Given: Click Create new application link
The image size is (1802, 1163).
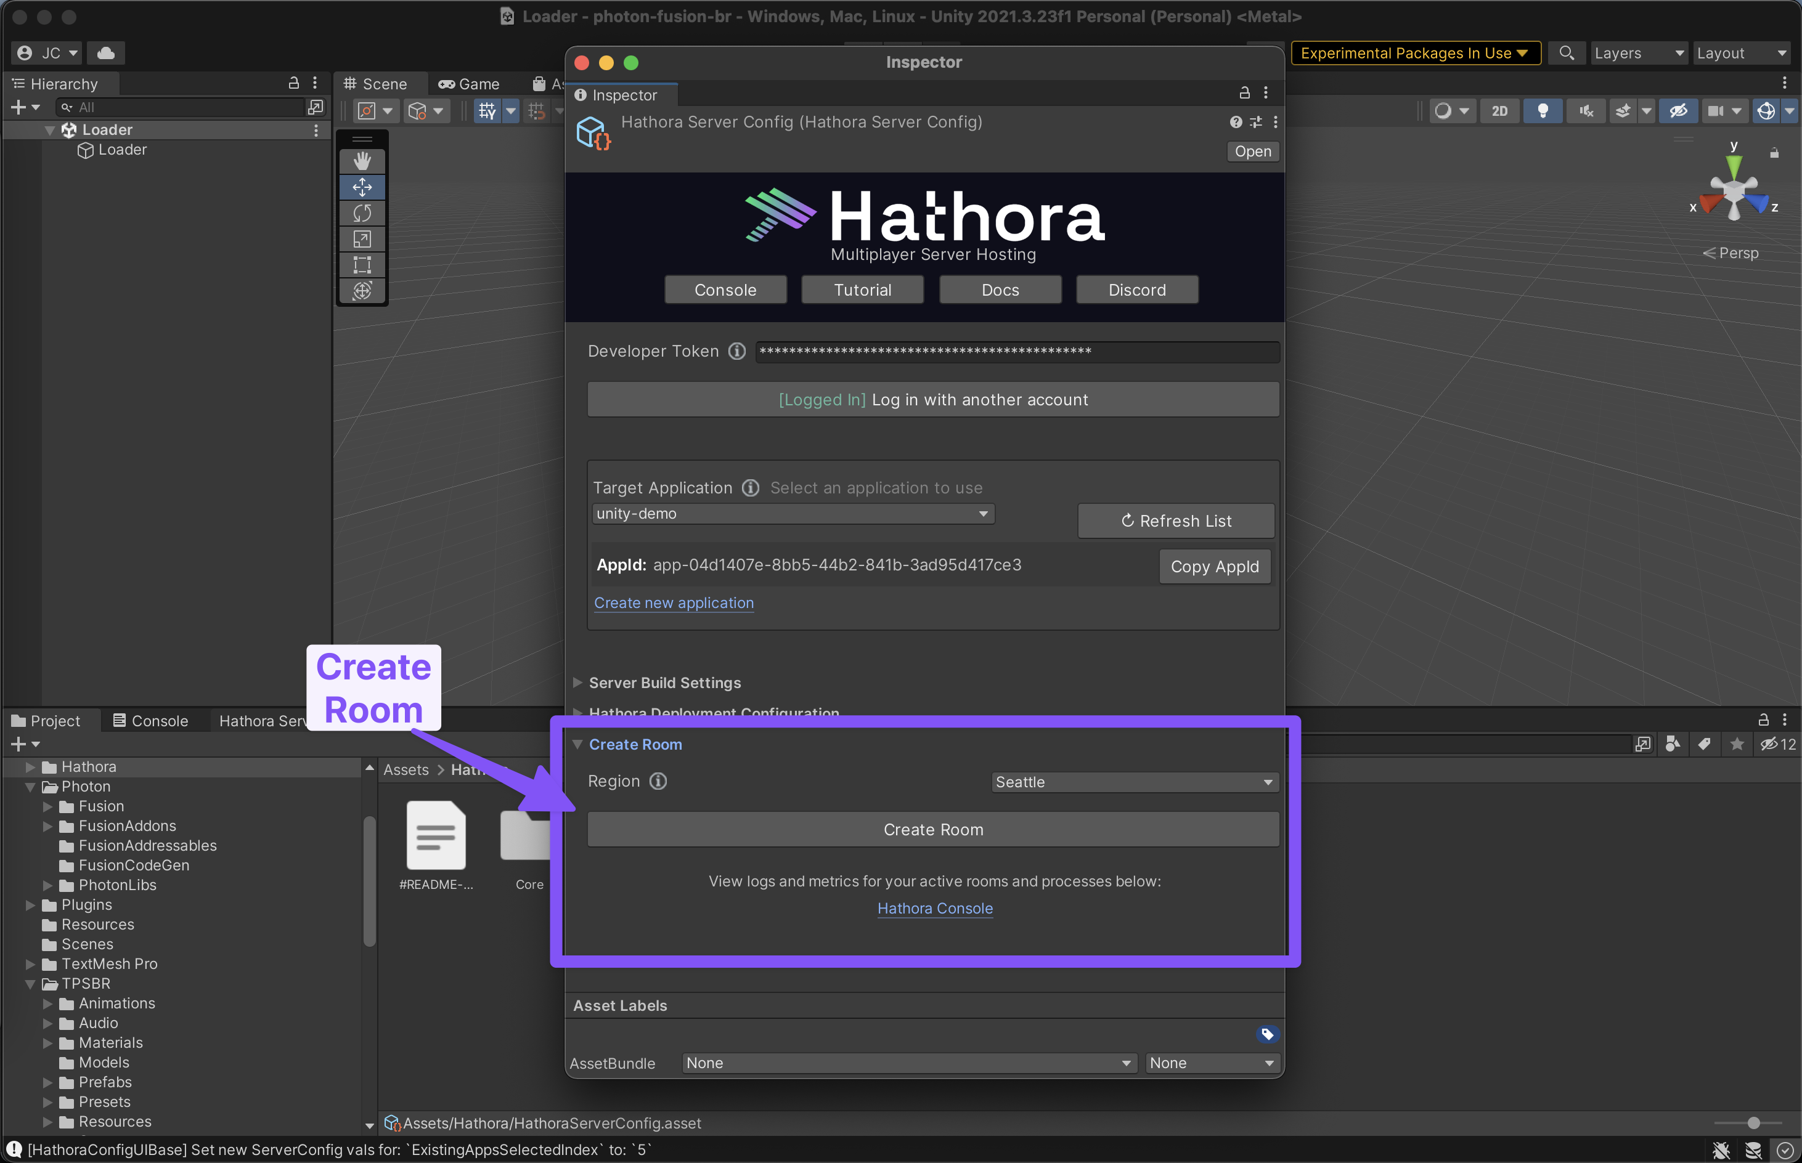Looking at the screenshot, I should pyautogui.click(x=674, y=602).
